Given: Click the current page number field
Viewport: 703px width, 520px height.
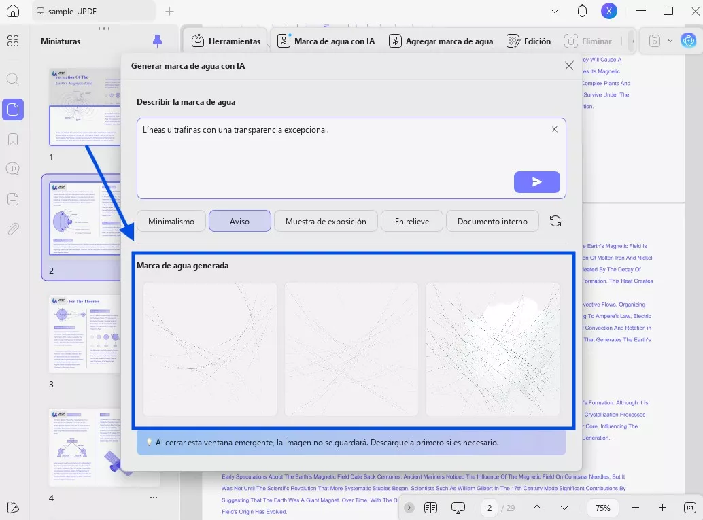Looking at the screenshot, I should 490,508.
